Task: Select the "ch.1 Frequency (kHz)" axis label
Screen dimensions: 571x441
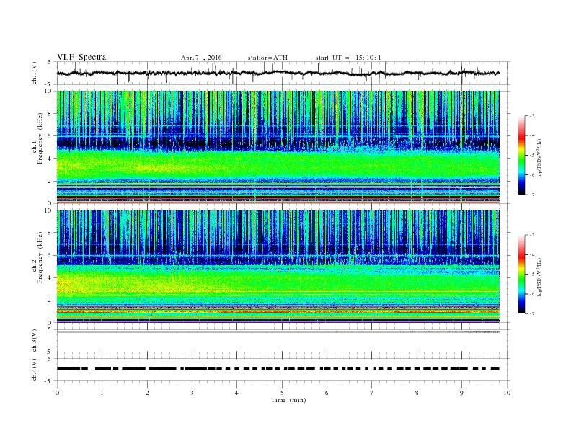Action: coord(37,138)
